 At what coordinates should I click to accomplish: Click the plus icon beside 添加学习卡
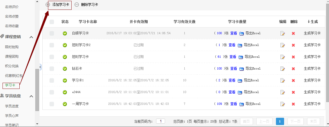48,4
